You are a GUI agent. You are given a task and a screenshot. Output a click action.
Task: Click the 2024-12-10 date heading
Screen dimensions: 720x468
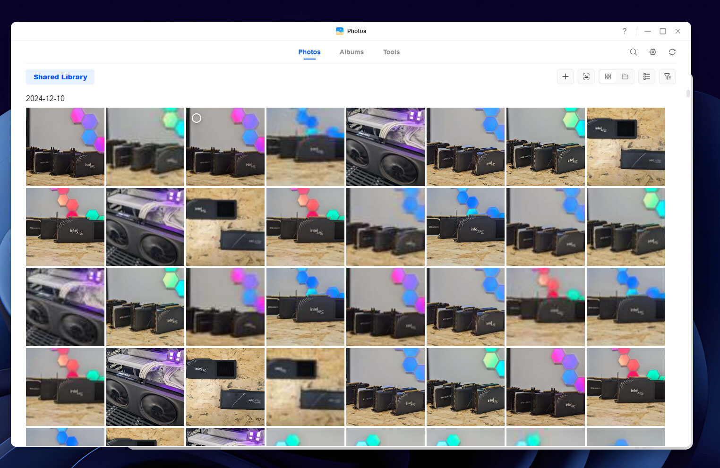pos(45,98)
